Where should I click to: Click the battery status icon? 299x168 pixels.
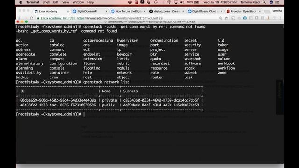pyautogui.click(x=197, y=2)
